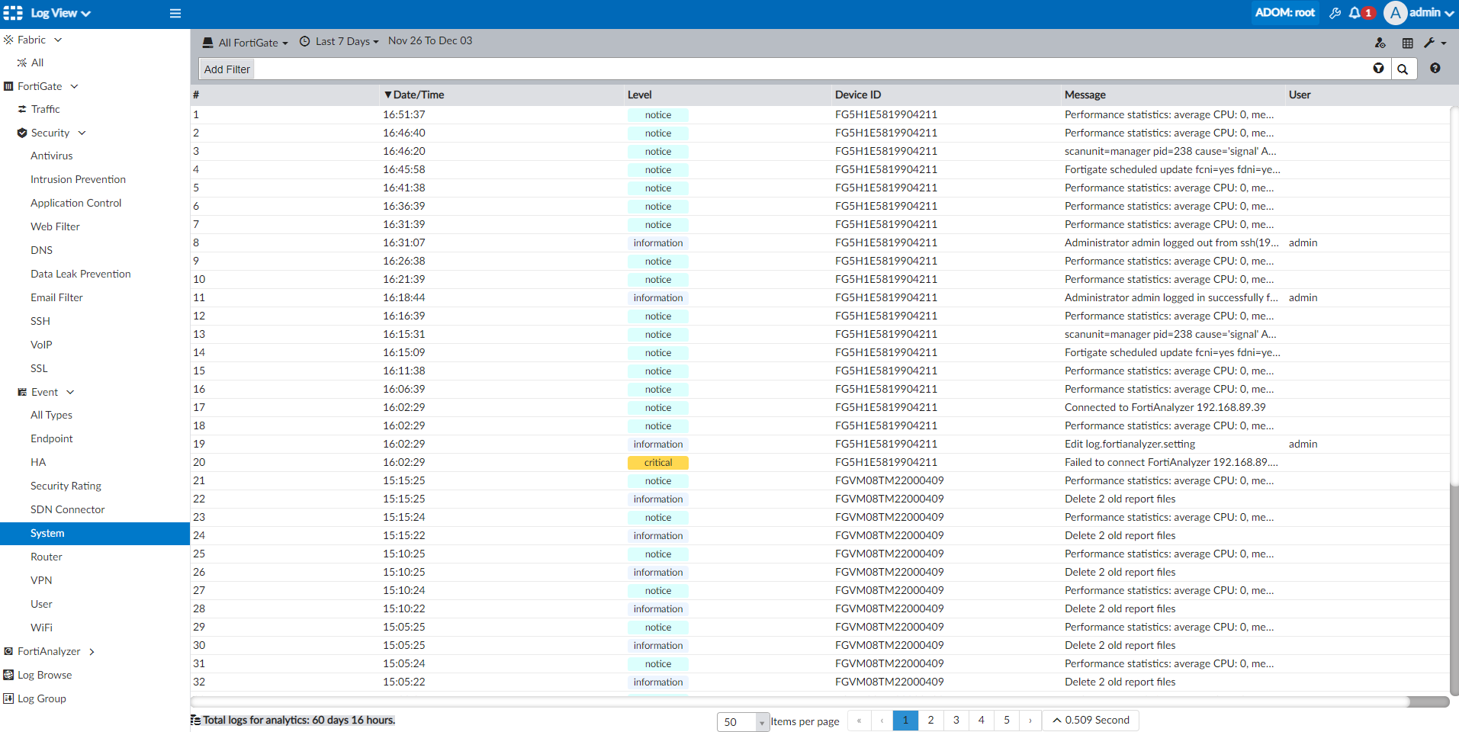Toggle the hamburger sidebar menu
Screen dimensions: 1459x732
pos(175,13)
